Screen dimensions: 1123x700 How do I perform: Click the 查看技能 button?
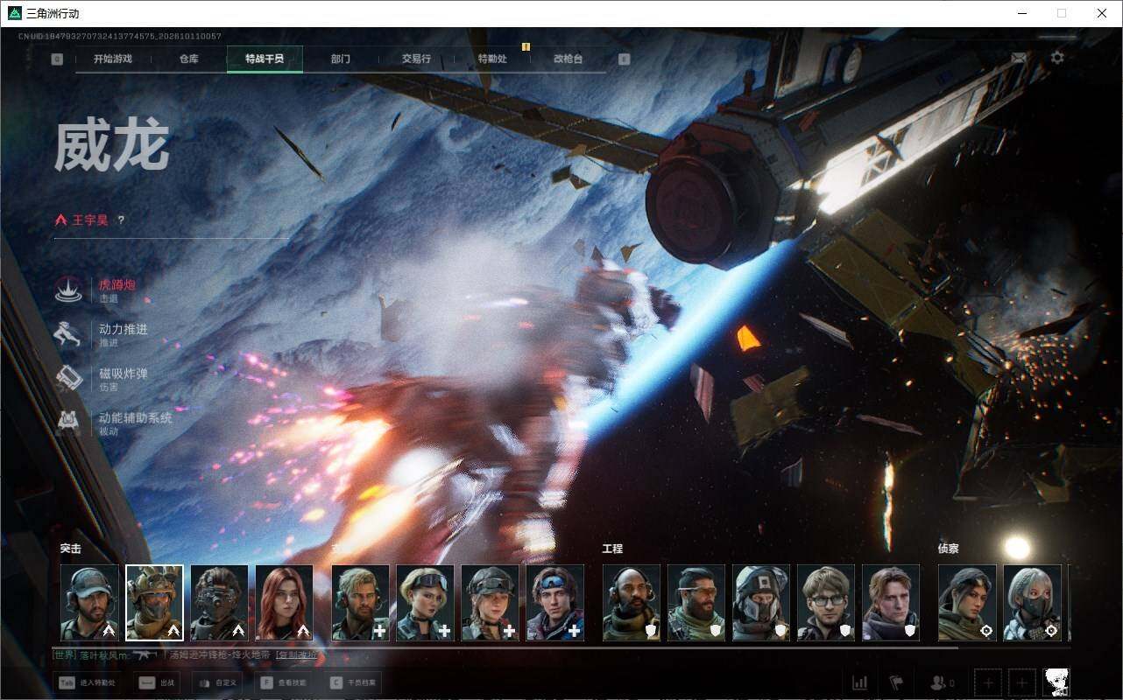point(285,682)
